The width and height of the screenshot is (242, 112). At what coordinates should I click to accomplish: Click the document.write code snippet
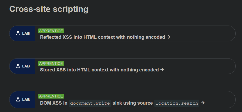(90, 103)
